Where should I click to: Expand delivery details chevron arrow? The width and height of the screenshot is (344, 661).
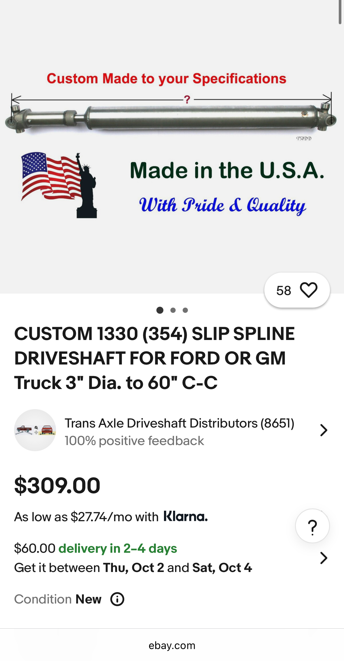[x=324, y=558]
